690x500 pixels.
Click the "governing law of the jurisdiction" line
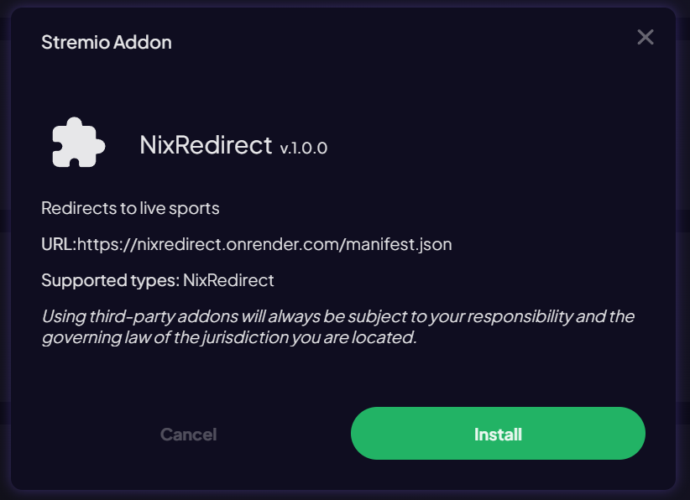point(228,337)
